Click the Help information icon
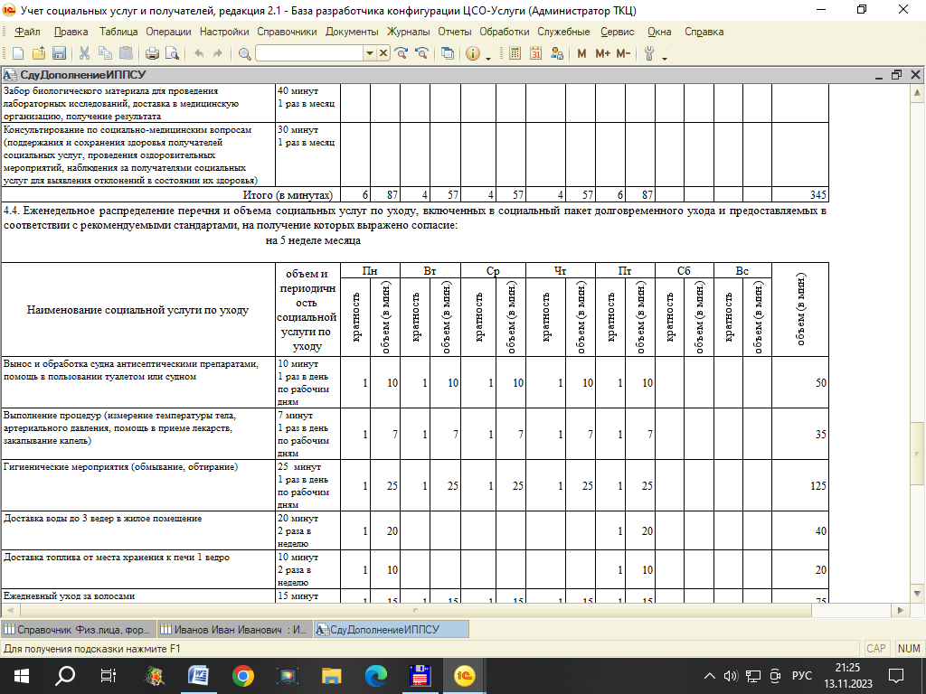Screen dimensions: 926x694 click(x=472, y=53)
